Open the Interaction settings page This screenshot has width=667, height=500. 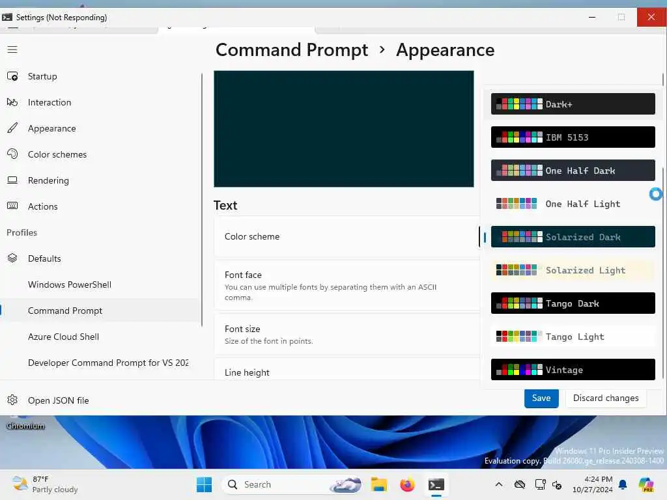[100, 102]
